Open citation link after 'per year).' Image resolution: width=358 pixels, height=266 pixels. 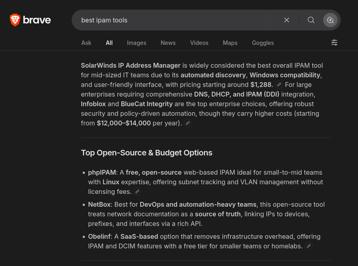point(188,123)
